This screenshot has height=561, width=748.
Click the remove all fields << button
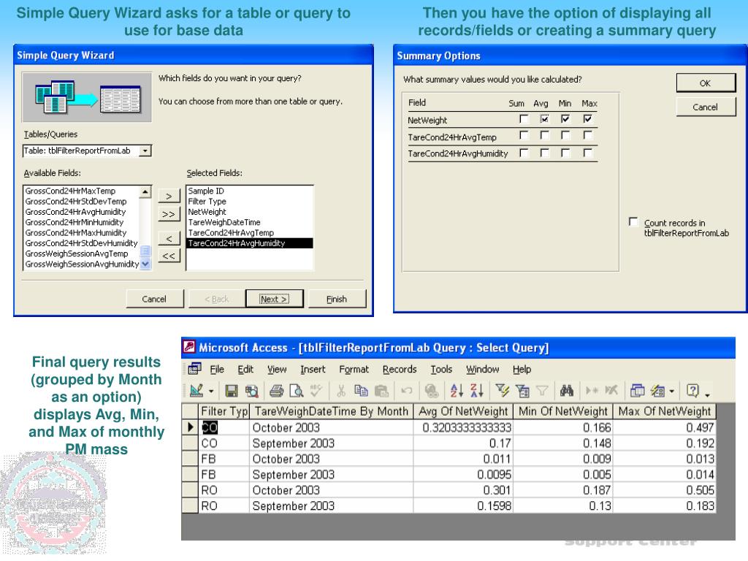click(x=169, y=256)
